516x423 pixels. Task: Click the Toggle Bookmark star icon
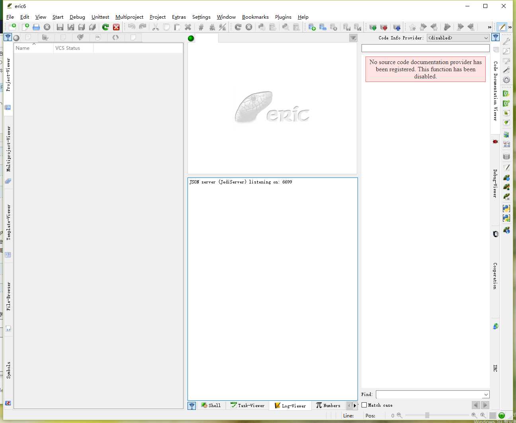[x=412, y=27]
